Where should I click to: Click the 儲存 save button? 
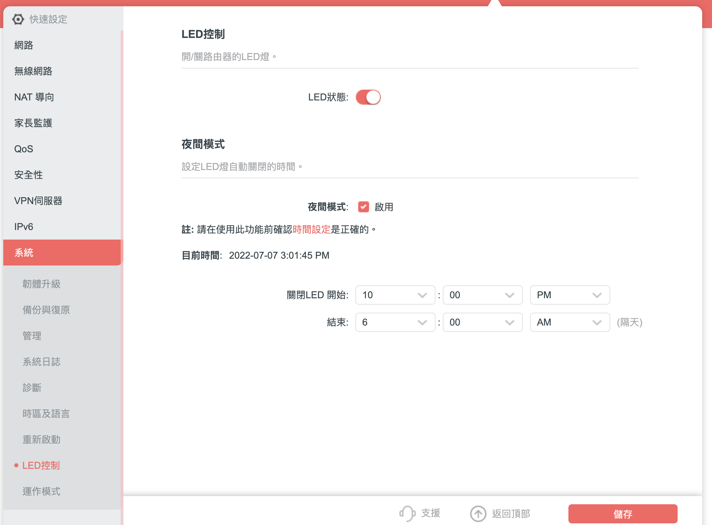pyautogui.click(x=622, y=514)
